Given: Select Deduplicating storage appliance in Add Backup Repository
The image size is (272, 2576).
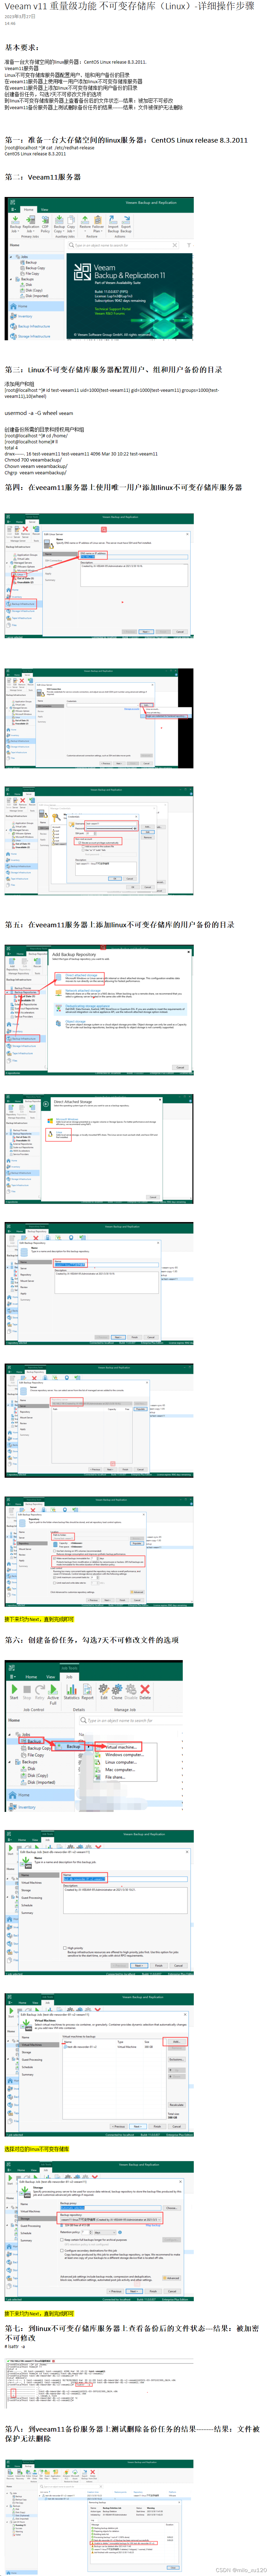Looking at the screenshot, I should pyautogui.click(x=88, y=1006).
